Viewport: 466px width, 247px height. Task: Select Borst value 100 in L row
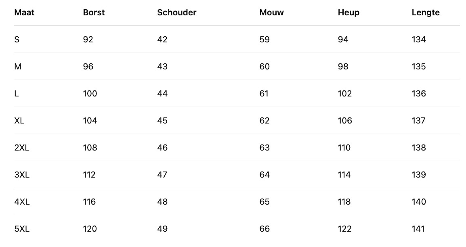click(90, 94)
